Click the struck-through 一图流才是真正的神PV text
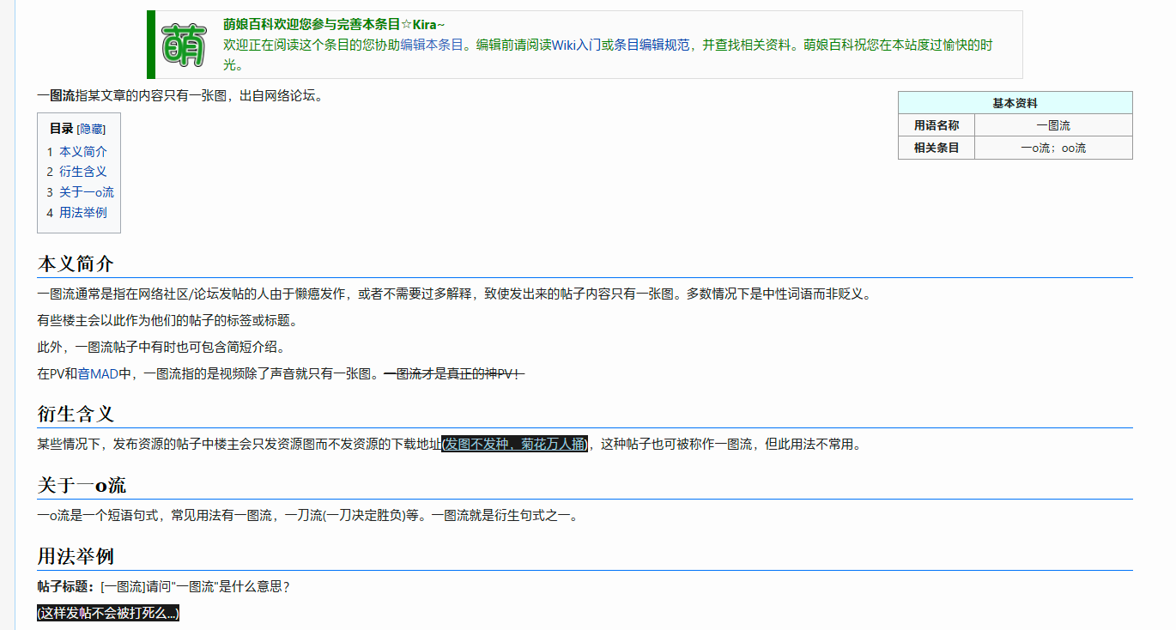1176x630 pixels. tap(453, 373)
